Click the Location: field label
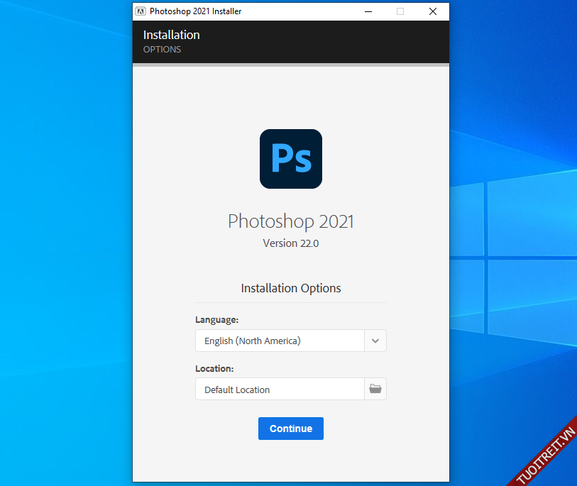577x486 pixels. [x=214, y=369]
